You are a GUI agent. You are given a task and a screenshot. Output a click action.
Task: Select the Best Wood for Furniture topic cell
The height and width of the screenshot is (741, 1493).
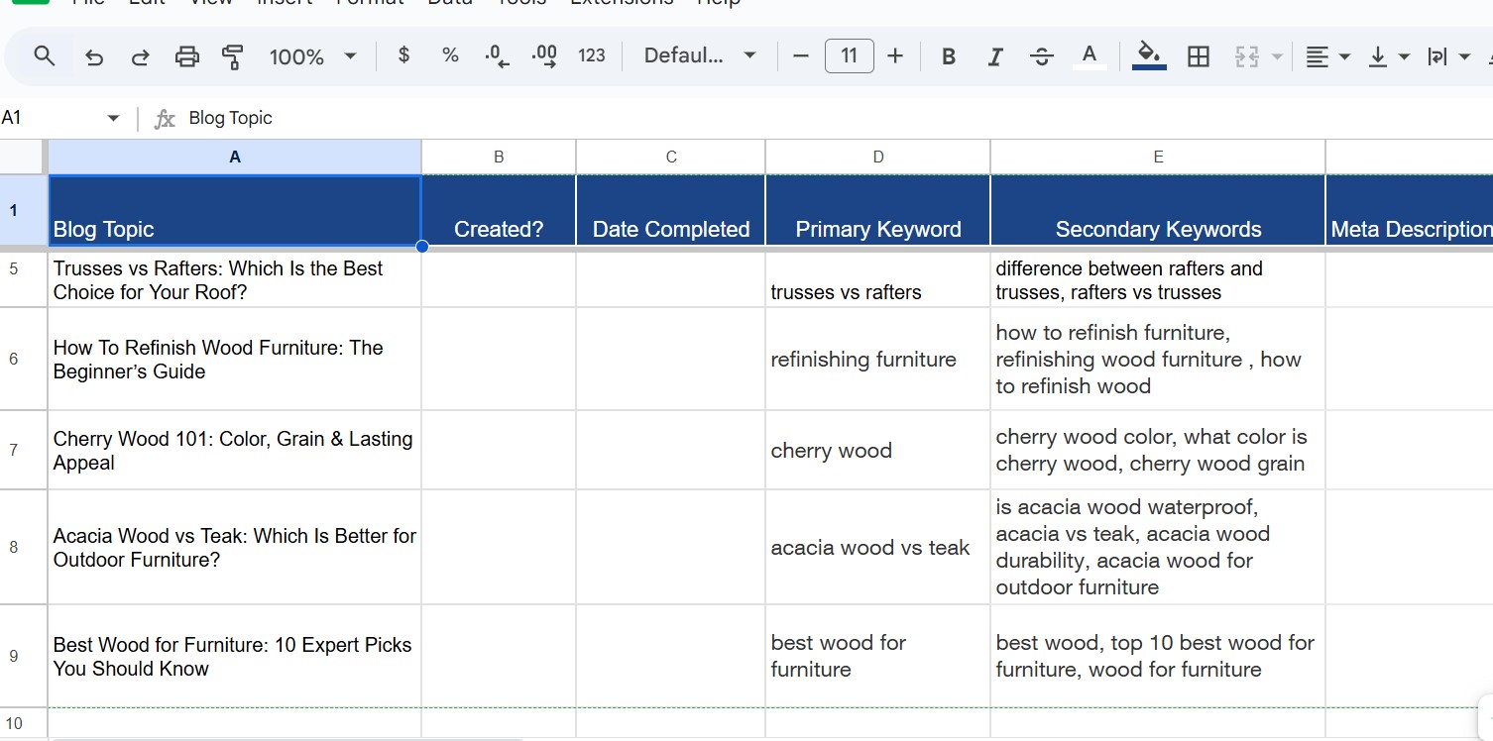(235, 656)
